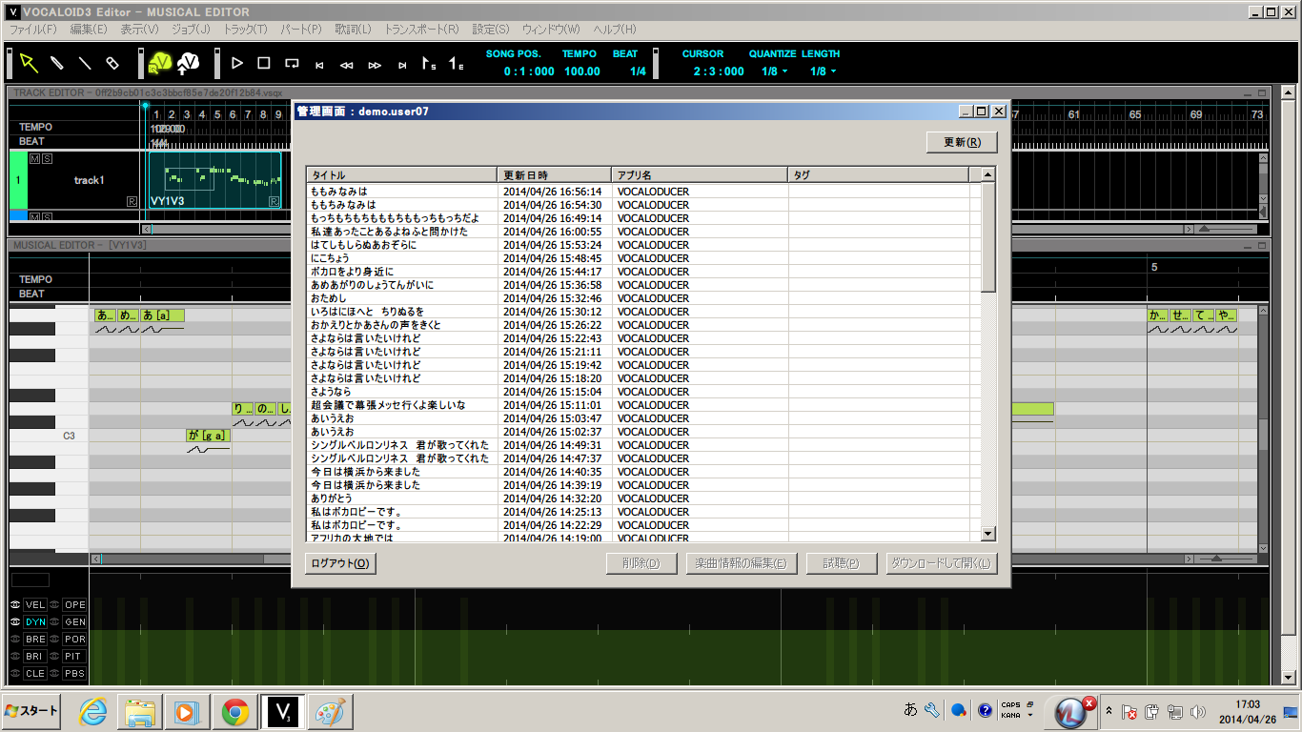Toggle R button on track1 header
Viewport: 1302px width, 732px height.
coord(132,202)
